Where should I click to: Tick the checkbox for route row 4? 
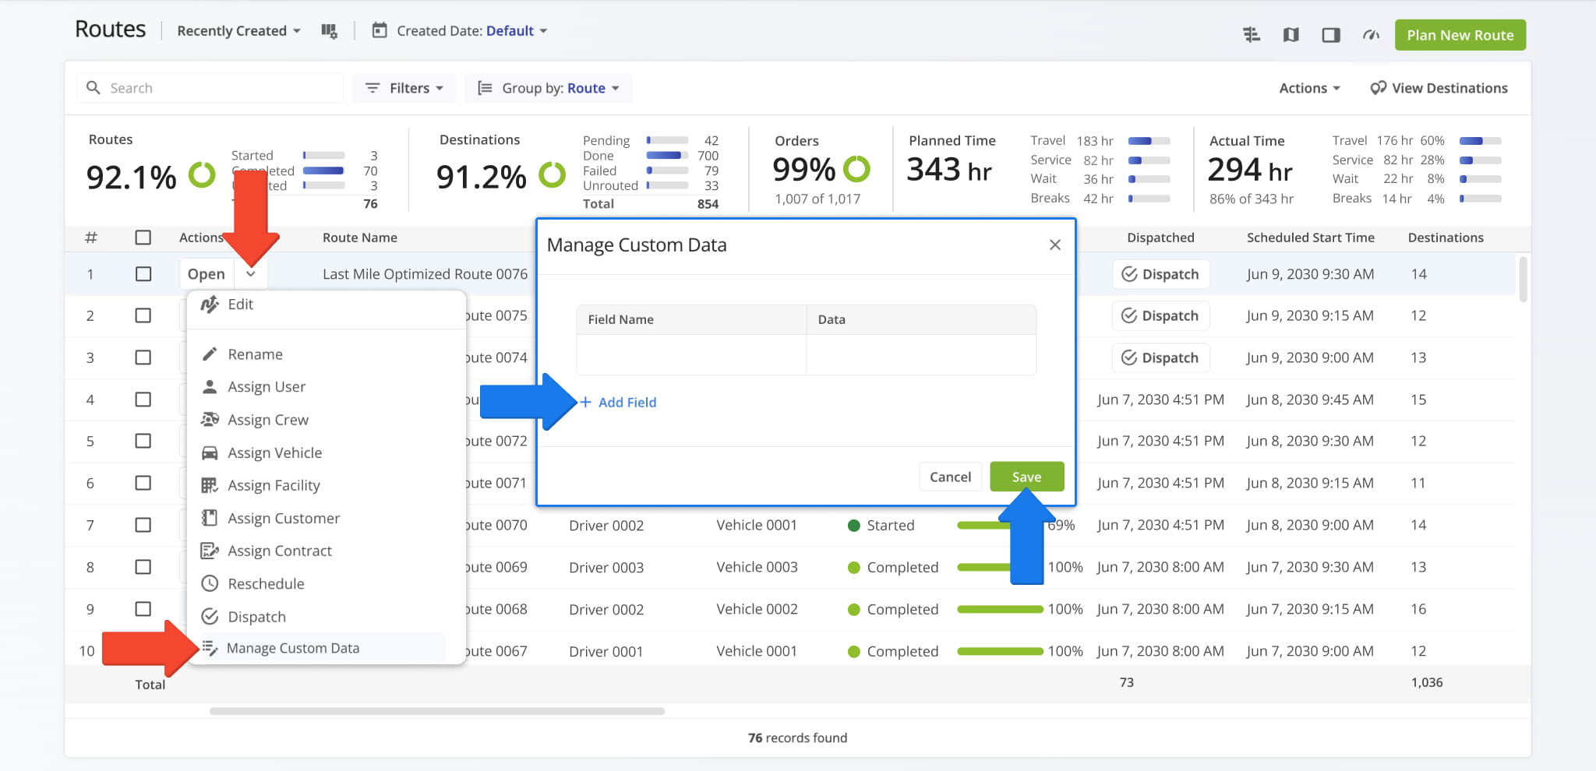click(x=143, y=400)
